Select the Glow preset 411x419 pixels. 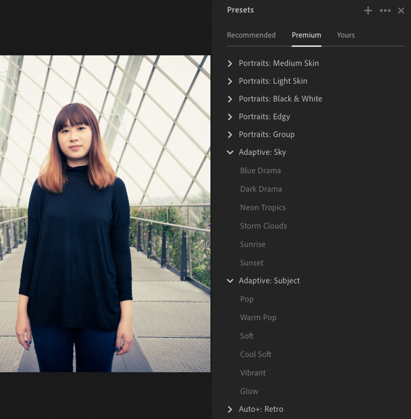coord(249,391)
